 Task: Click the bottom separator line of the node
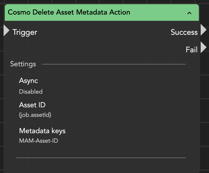click(101, 158)
